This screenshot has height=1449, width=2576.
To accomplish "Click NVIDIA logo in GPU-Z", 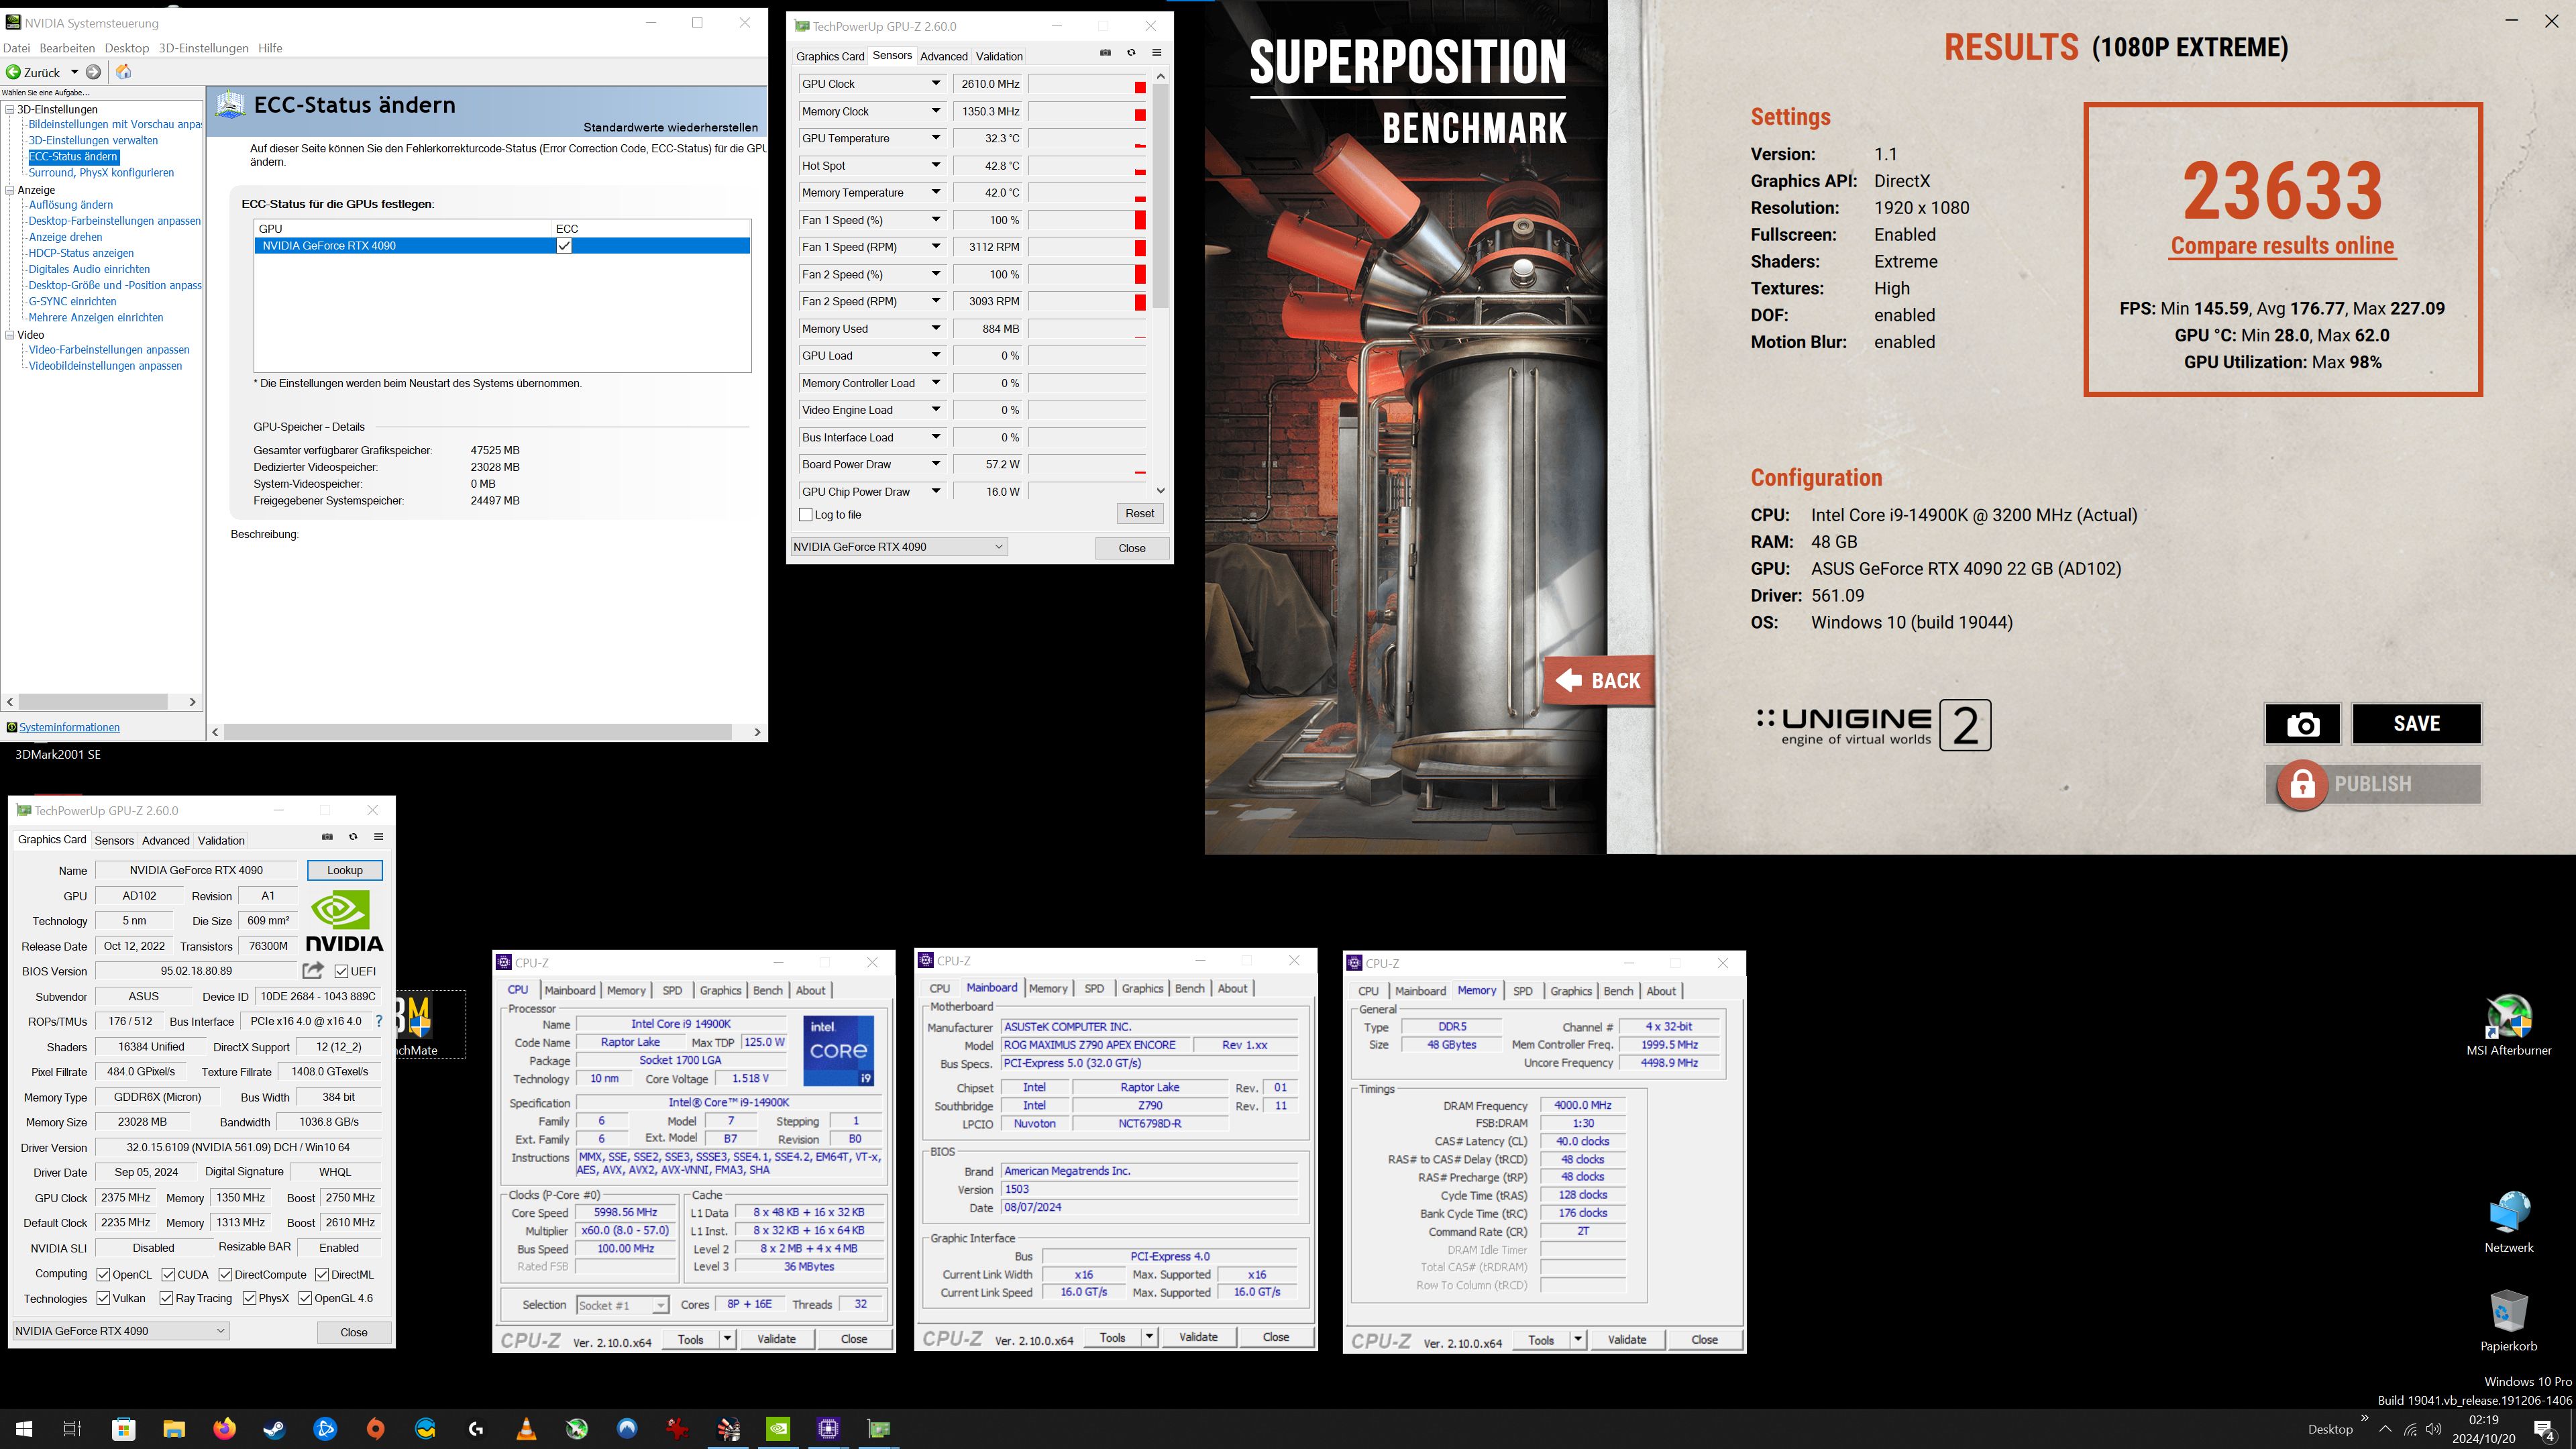I will point(344,920).
